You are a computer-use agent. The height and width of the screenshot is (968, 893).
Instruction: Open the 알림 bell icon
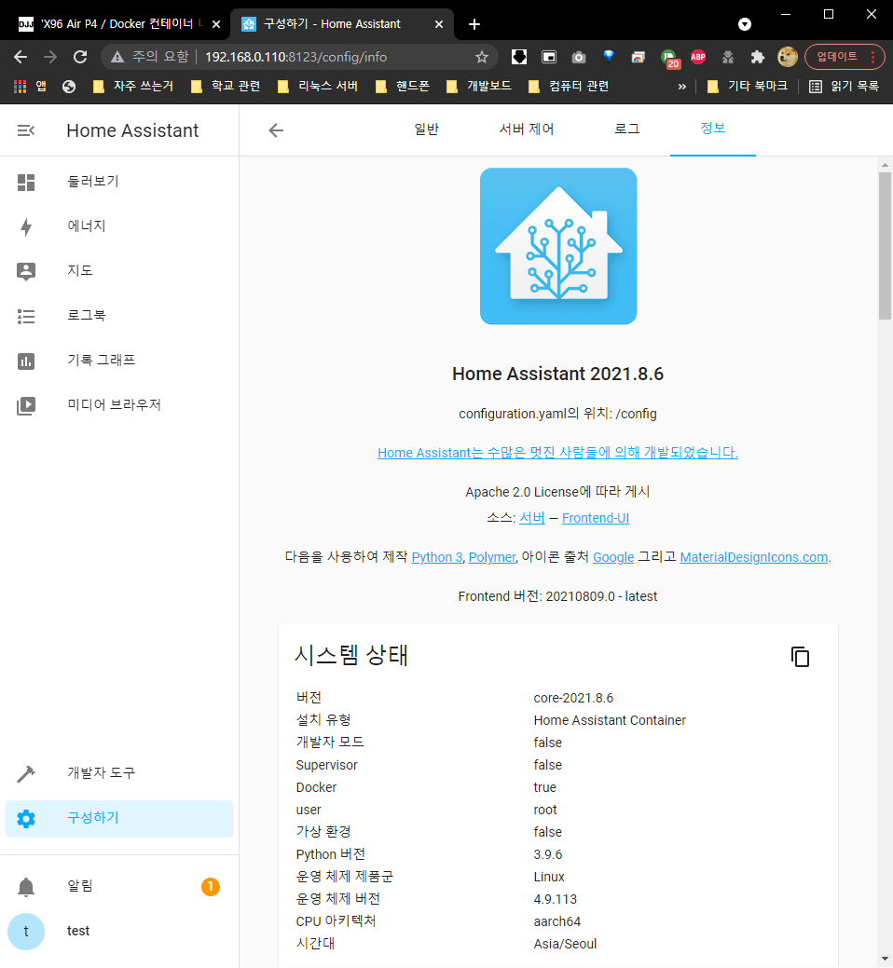coord(26,887)
